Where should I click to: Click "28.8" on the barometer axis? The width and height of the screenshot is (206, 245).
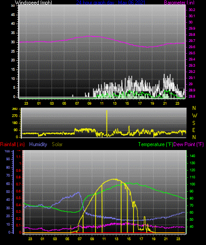tap(192, 96)
